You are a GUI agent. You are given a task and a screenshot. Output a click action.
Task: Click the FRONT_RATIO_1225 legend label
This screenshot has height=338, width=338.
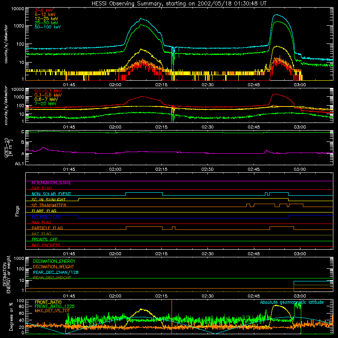pyautogui.click(x=55, y=306)
